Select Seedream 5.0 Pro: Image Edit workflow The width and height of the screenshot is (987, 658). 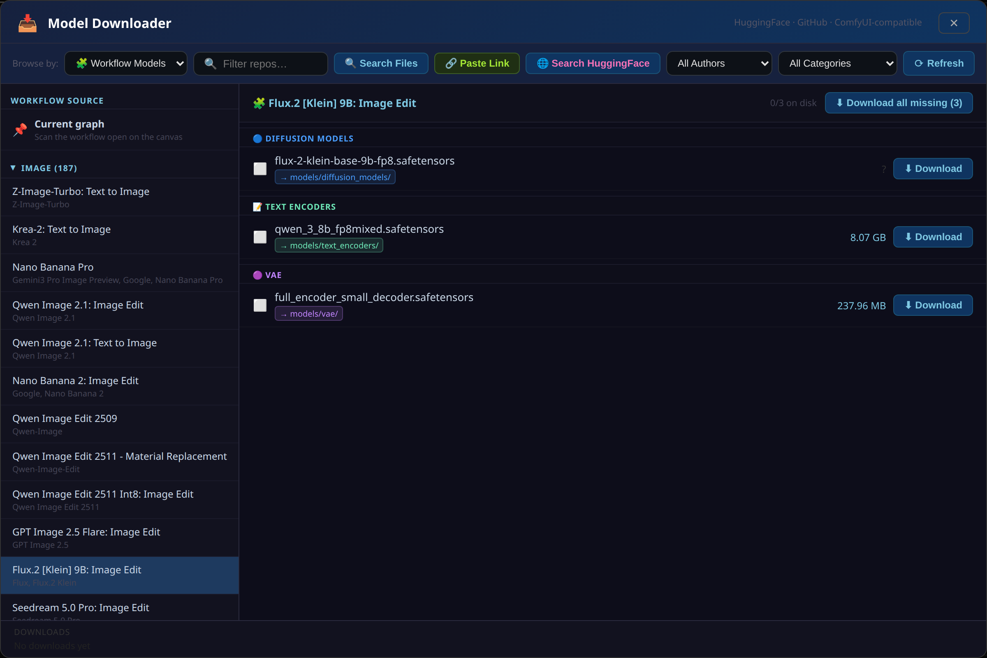[120, 608]
